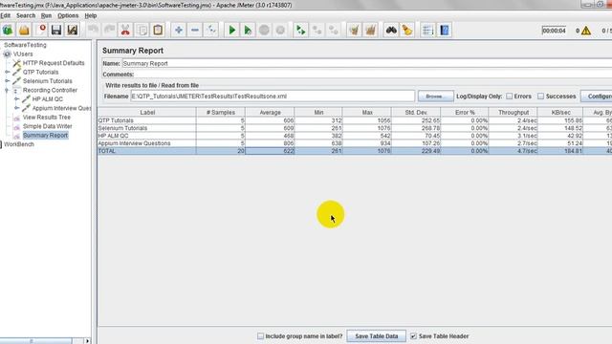
Task: Click the Configure button
Action: (597, 96)
